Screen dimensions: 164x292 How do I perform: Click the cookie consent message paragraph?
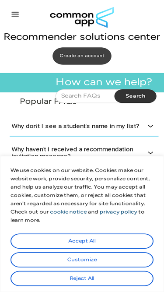80,195
